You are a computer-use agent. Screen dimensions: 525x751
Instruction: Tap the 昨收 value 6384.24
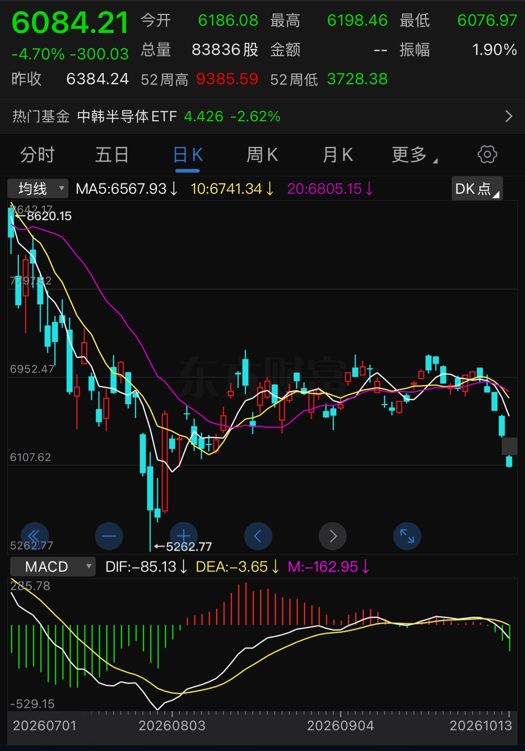[98, 79]
